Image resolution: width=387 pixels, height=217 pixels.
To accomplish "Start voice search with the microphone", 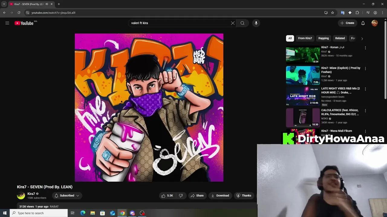I will [x=256, y=23].
